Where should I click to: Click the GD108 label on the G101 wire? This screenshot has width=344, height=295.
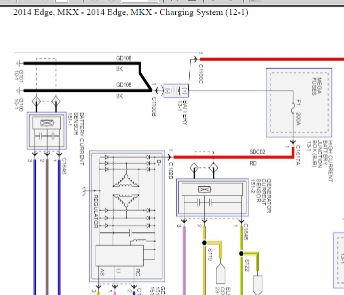pyautogui.click(x=124, y=58)
